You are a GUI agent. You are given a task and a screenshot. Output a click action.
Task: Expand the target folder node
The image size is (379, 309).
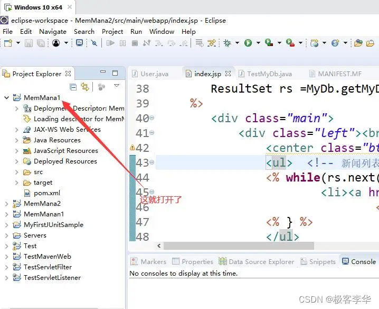pos(17,183)
